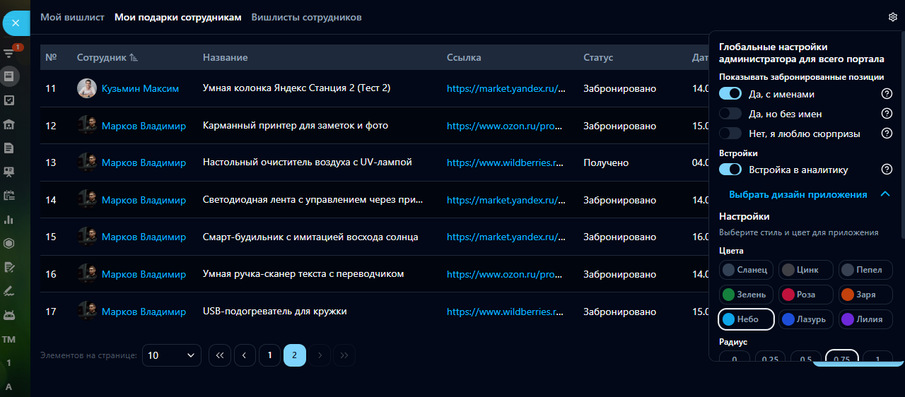Screen dimensions: 905x397
Task: Open the checked-box tasks icon in sidebar
Action: [9, 100]
